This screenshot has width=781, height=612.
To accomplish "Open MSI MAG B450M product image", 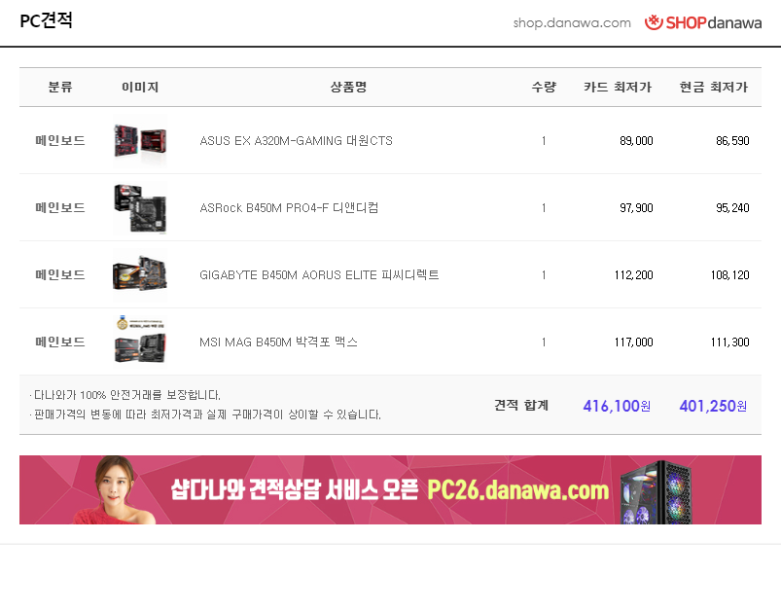I will (140, 342).
